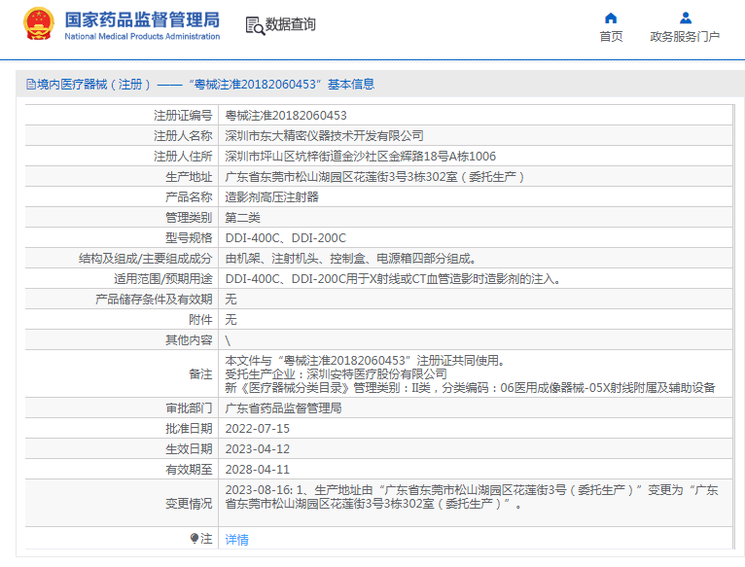
Task: Click the 注册人住所 label
Action: coord(183,157)
